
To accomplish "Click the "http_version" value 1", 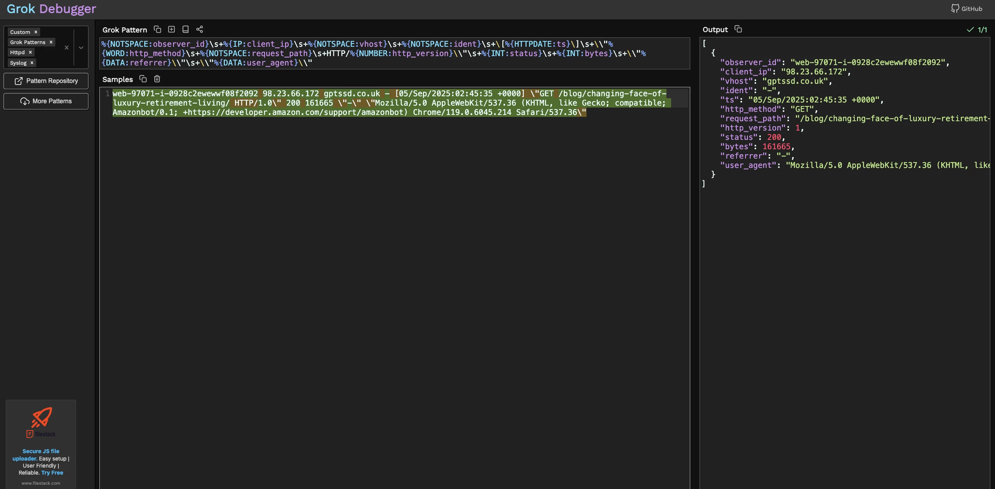I will 797,128.
